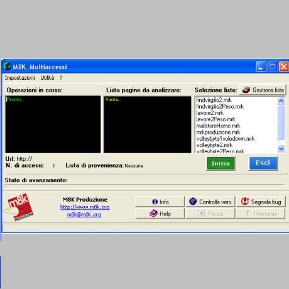Viewport: 289px width, 289px height.
Task: Click the disabled Pausa button
Action: tap(210, 214)
